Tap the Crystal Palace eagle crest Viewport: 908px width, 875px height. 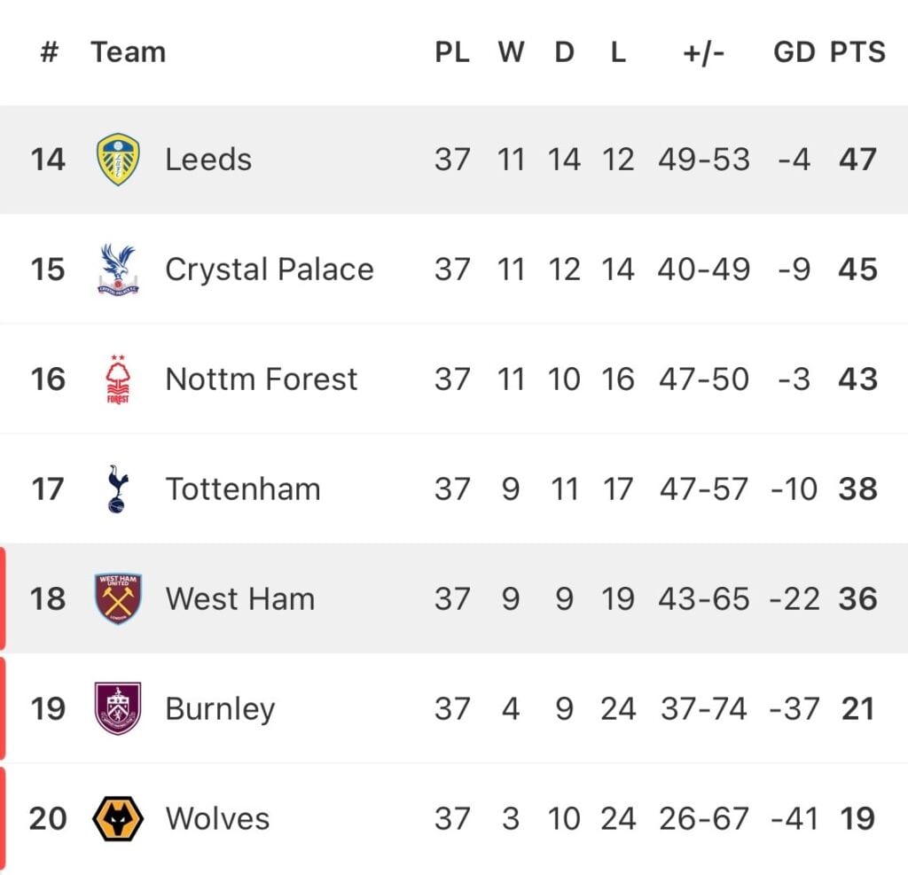pos(118,270)
